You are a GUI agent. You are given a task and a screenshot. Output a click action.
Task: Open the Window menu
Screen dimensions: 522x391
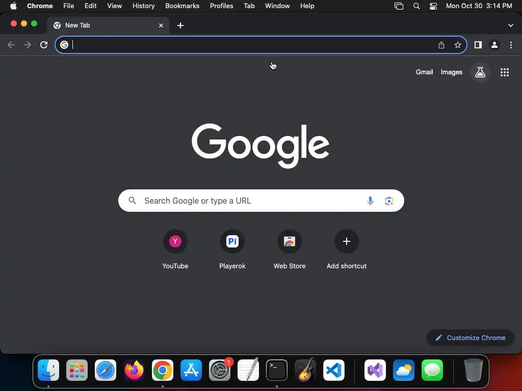[277, 6]
